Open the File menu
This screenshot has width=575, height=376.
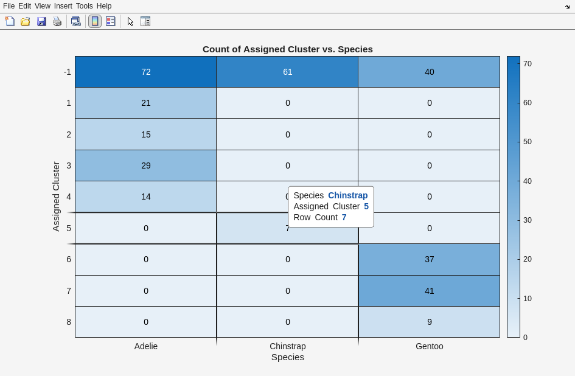click(9, 6)
